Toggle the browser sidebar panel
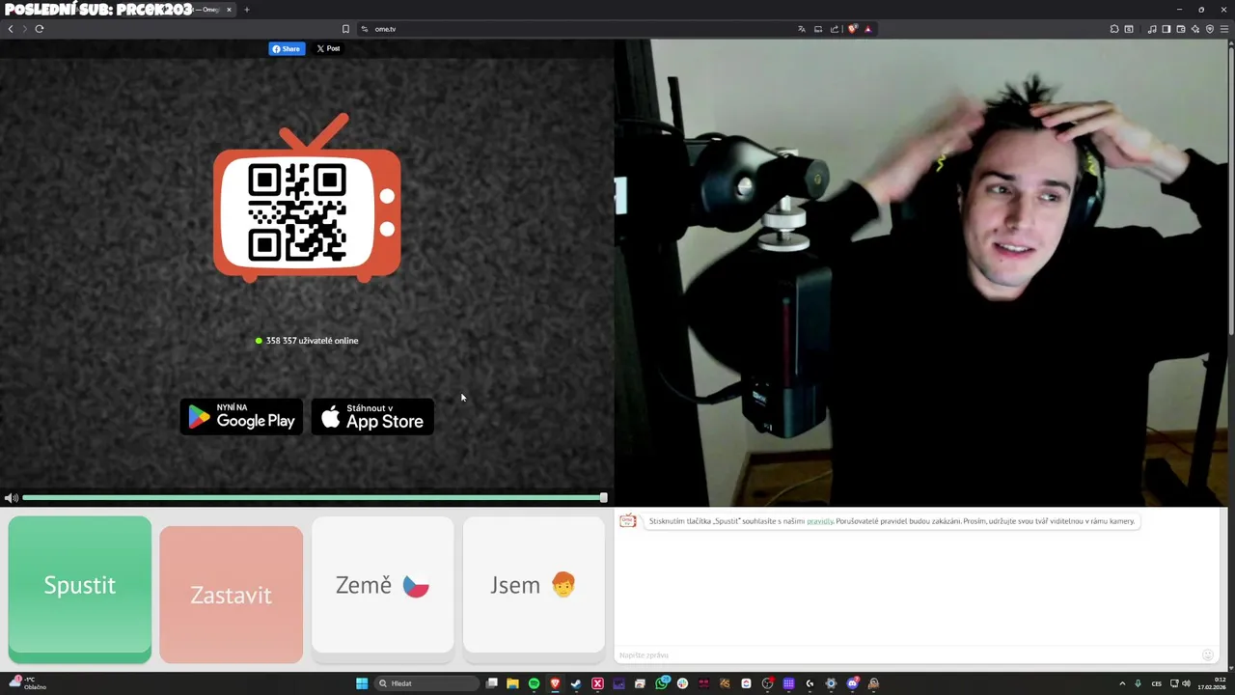 pos(1166,29)
